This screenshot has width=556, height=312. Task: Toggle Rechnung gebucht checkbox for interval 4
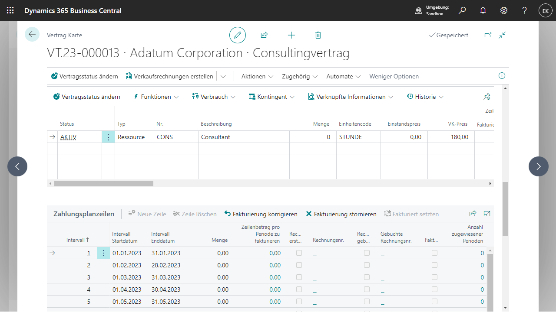pyautogui.click(x=367, y=289)
